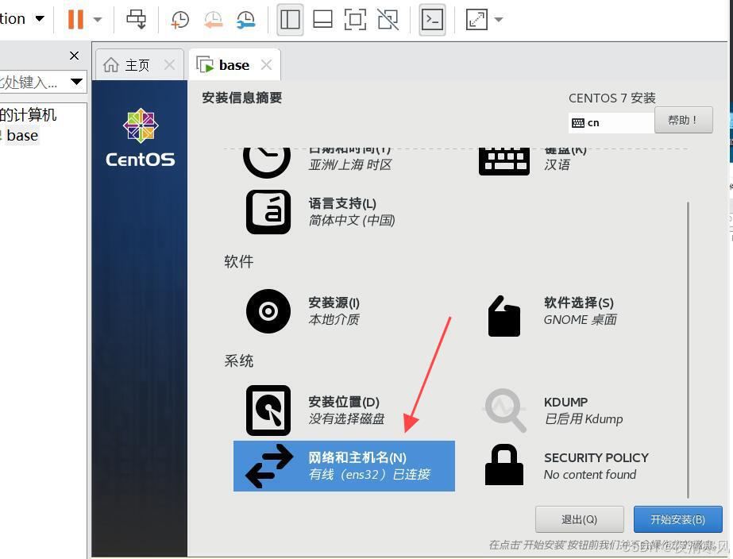Viewport: 733px width, 559px height.
Task: Click the stretch guest display icon
Action: coord(476,19)
